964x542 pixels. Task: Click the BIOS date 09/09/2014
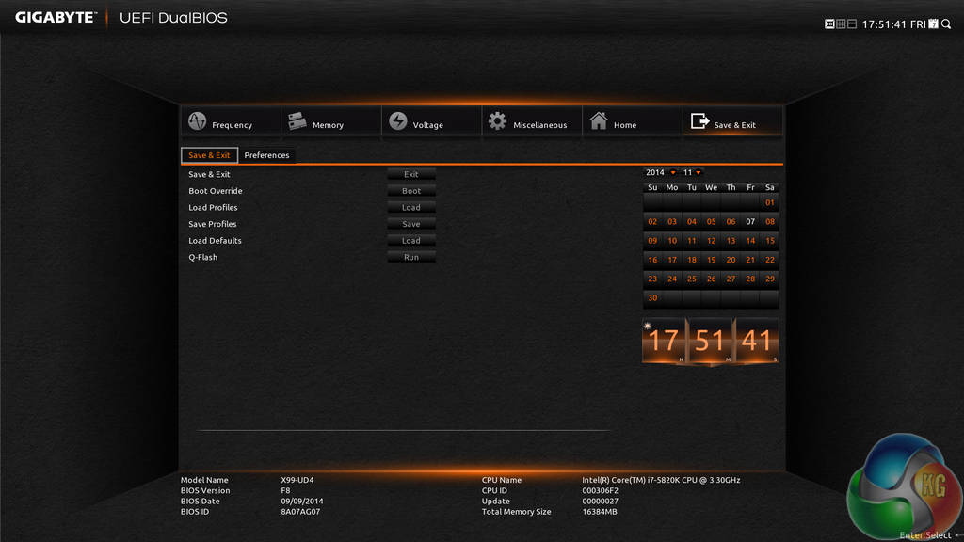click(302, 501)
